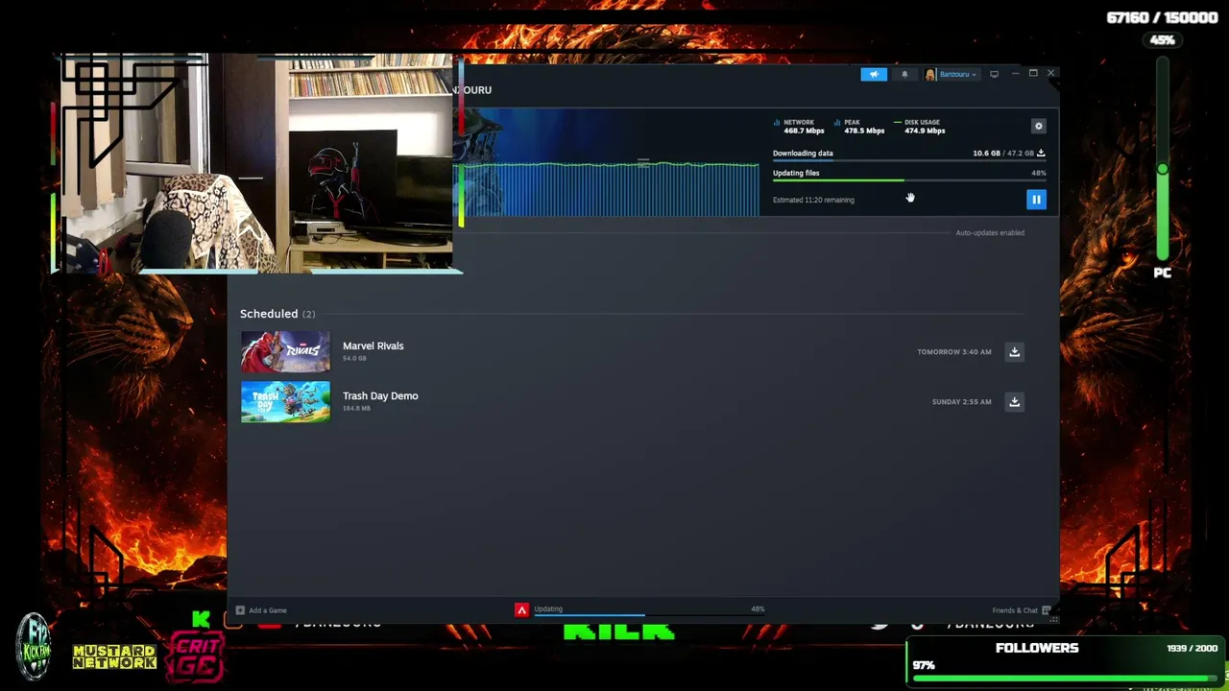Image resolution: width=1229 pixels, height=691 pixels.
Task: Click the SUNDAY 2:55 AM schedule time
Action: coord(961,402)
